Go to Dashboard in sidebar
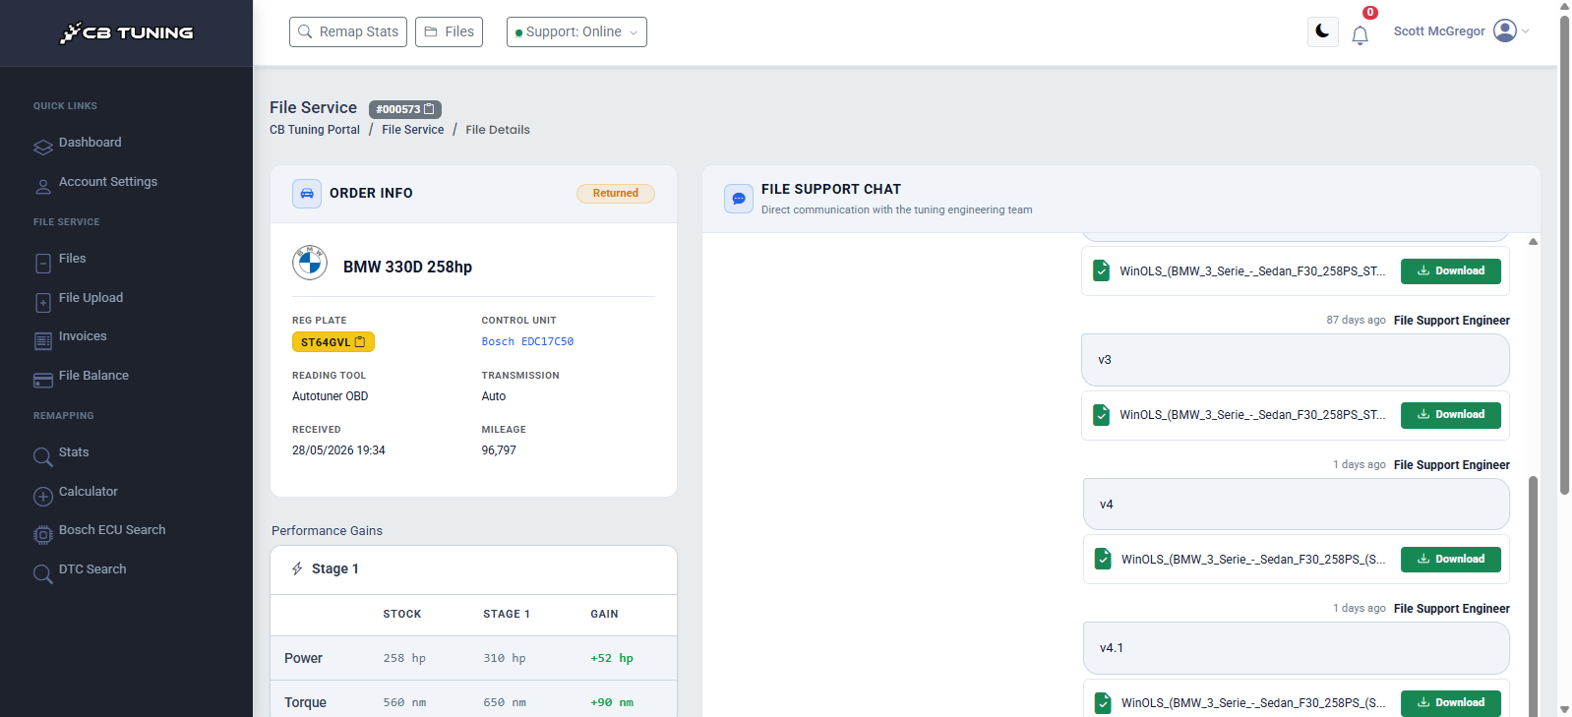This screenshot has width=1572, height=717. tap(90, 143)
